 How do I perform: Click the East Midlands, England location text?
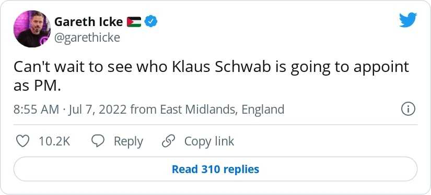click(222, 109)
